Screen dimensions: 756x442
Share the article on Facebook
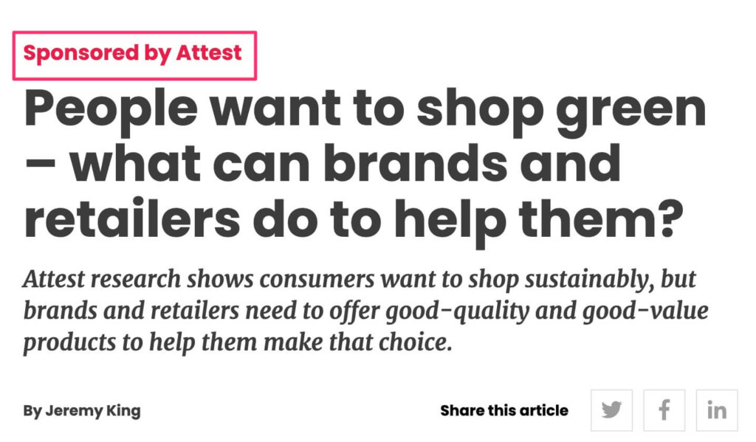[664, 410]
